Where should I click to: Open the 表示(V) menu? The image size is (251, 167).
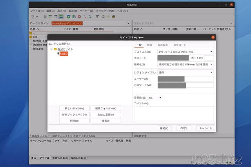coord(62,11)
